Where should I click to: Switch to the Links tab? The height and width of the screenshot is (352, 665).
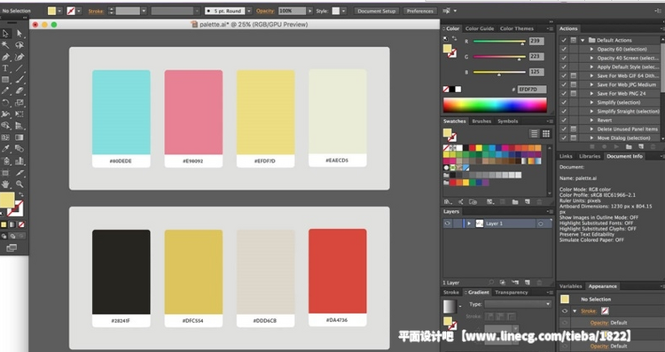(566, 156)
